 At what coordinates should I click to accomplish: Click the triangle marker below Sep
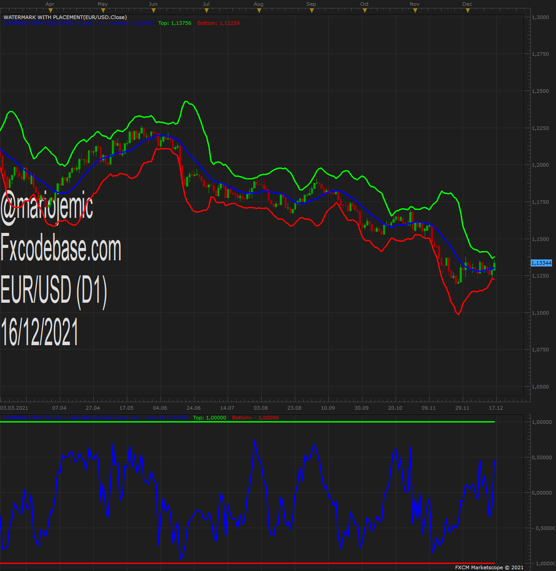pyautogui.click(x=312, y=11)
